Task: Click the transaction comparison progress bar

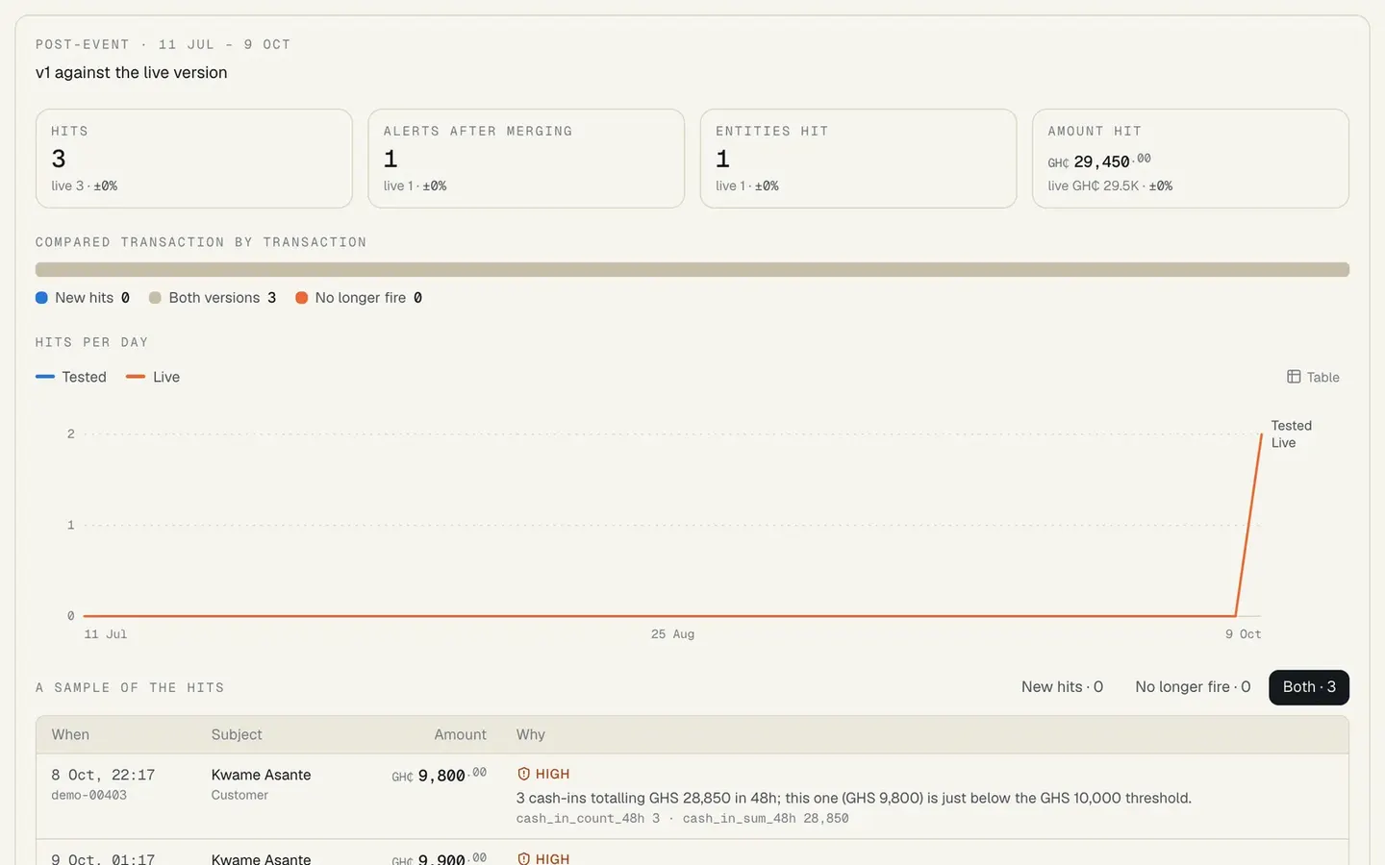Action: click(x=692, y=269)
